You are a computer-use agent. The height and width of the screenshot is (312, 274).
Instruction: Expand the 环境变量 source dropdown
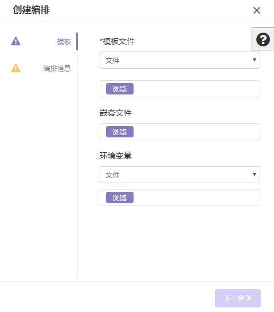click(180, 175)
